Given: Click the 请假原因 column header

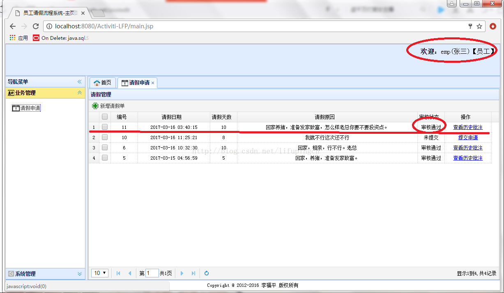Looking at the screenshot, I should point(327,117).
